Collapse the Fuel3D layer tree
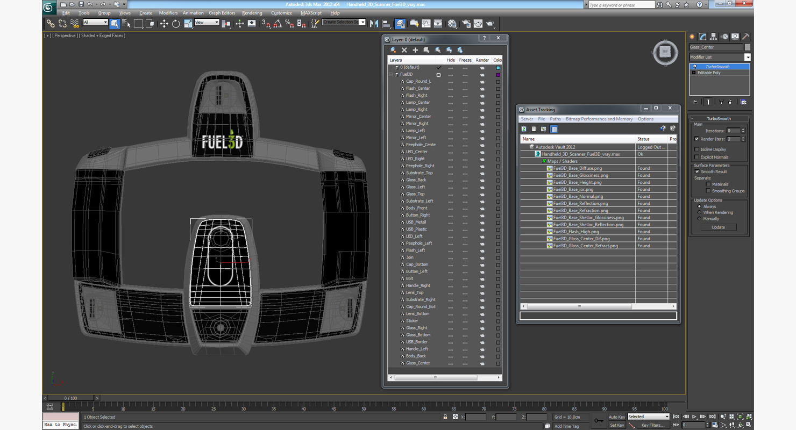The width and height of the screenshot is (796, 430). [x=392, y=75]
